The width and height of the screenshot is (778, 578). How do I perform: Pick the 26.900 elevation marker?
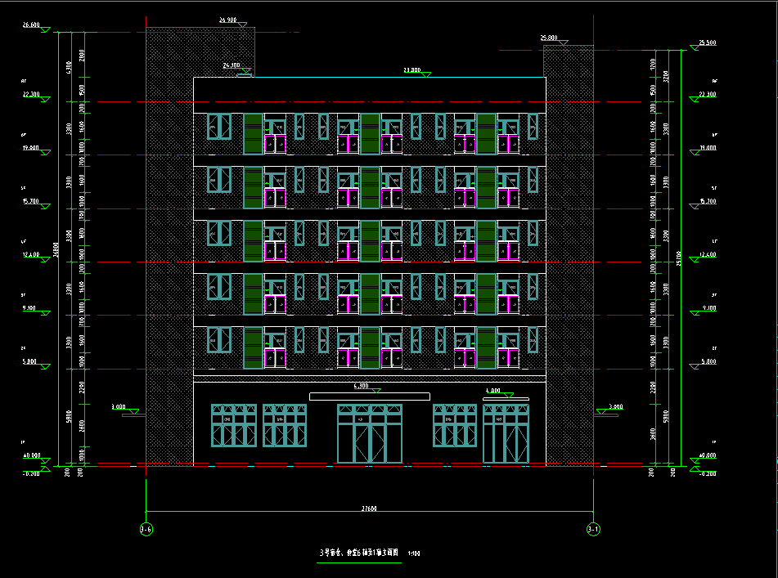pyautogui.click(x=229, y=20)
